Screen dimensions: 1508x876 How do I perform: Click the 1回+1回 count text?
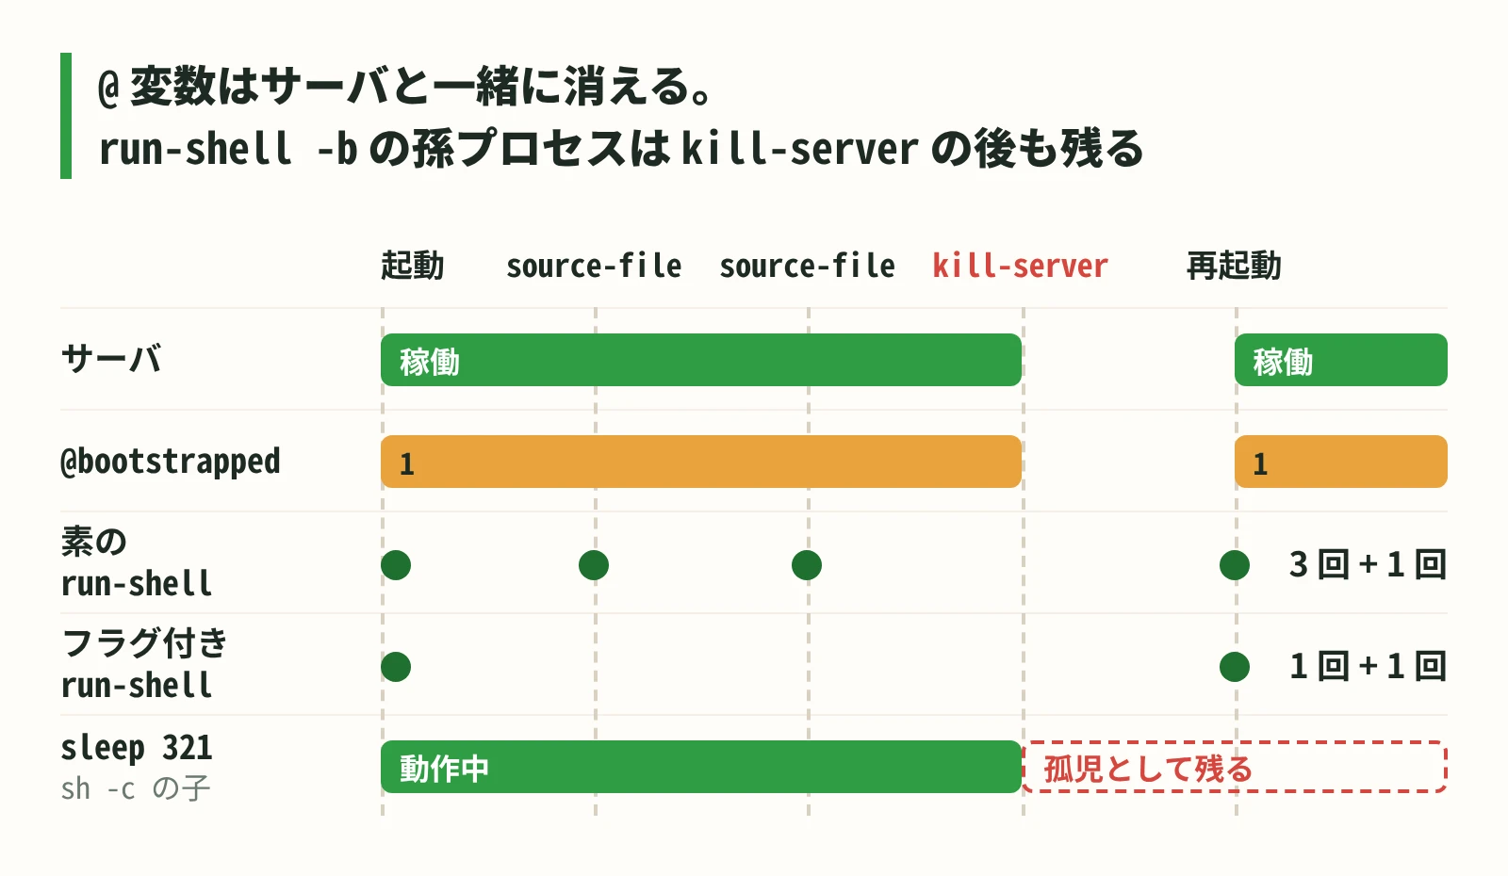pyautogui.click(x=1368, y=666)
